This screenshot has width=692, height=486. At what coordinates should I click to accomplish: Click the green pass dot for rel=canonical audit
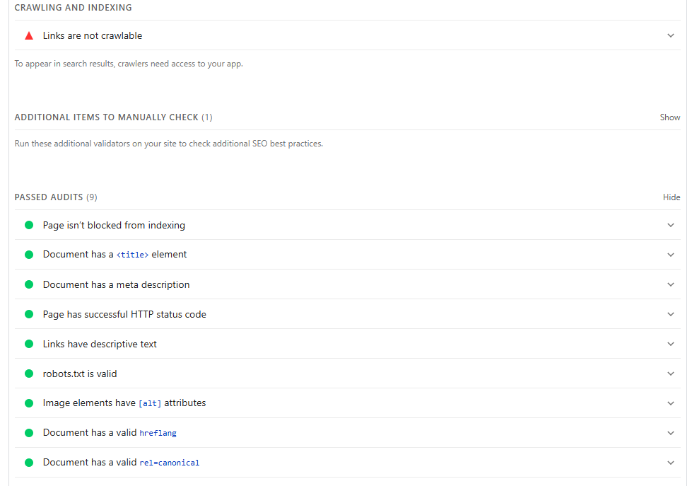[x=28, y=462]
